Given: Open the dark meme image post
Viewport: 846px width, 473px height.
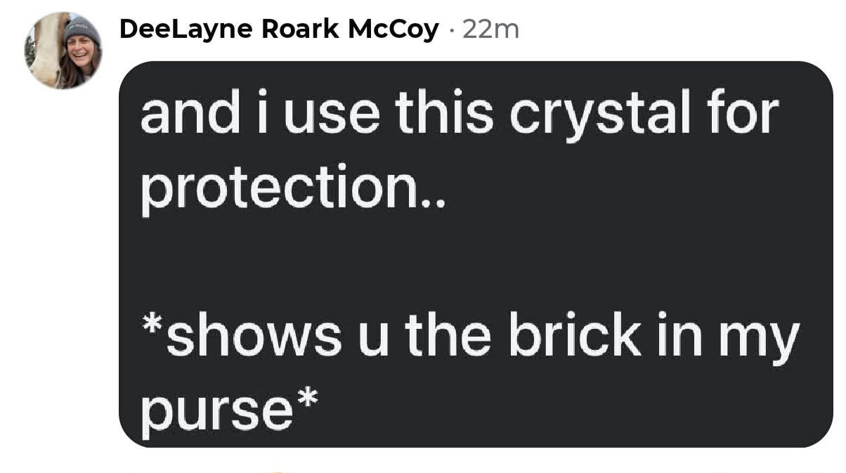Looking at the screenshot, I should pyautogui.click(x=476, y=254).
